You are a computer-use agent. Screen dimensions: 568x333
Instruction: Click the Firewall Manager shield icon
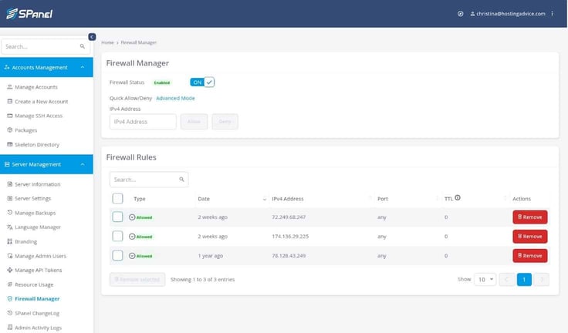point(10,298)
